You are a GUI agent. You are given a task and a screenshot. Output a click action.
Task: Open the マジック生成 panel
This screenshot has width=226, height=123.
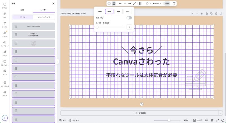[5, 84]
